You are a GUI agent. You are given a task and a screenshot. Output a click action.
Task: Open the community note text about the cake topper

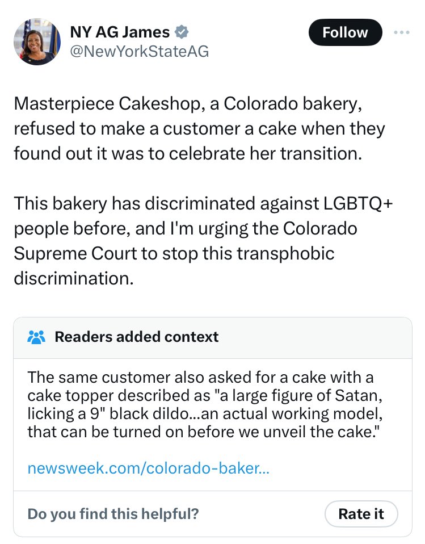coord(205,404)
